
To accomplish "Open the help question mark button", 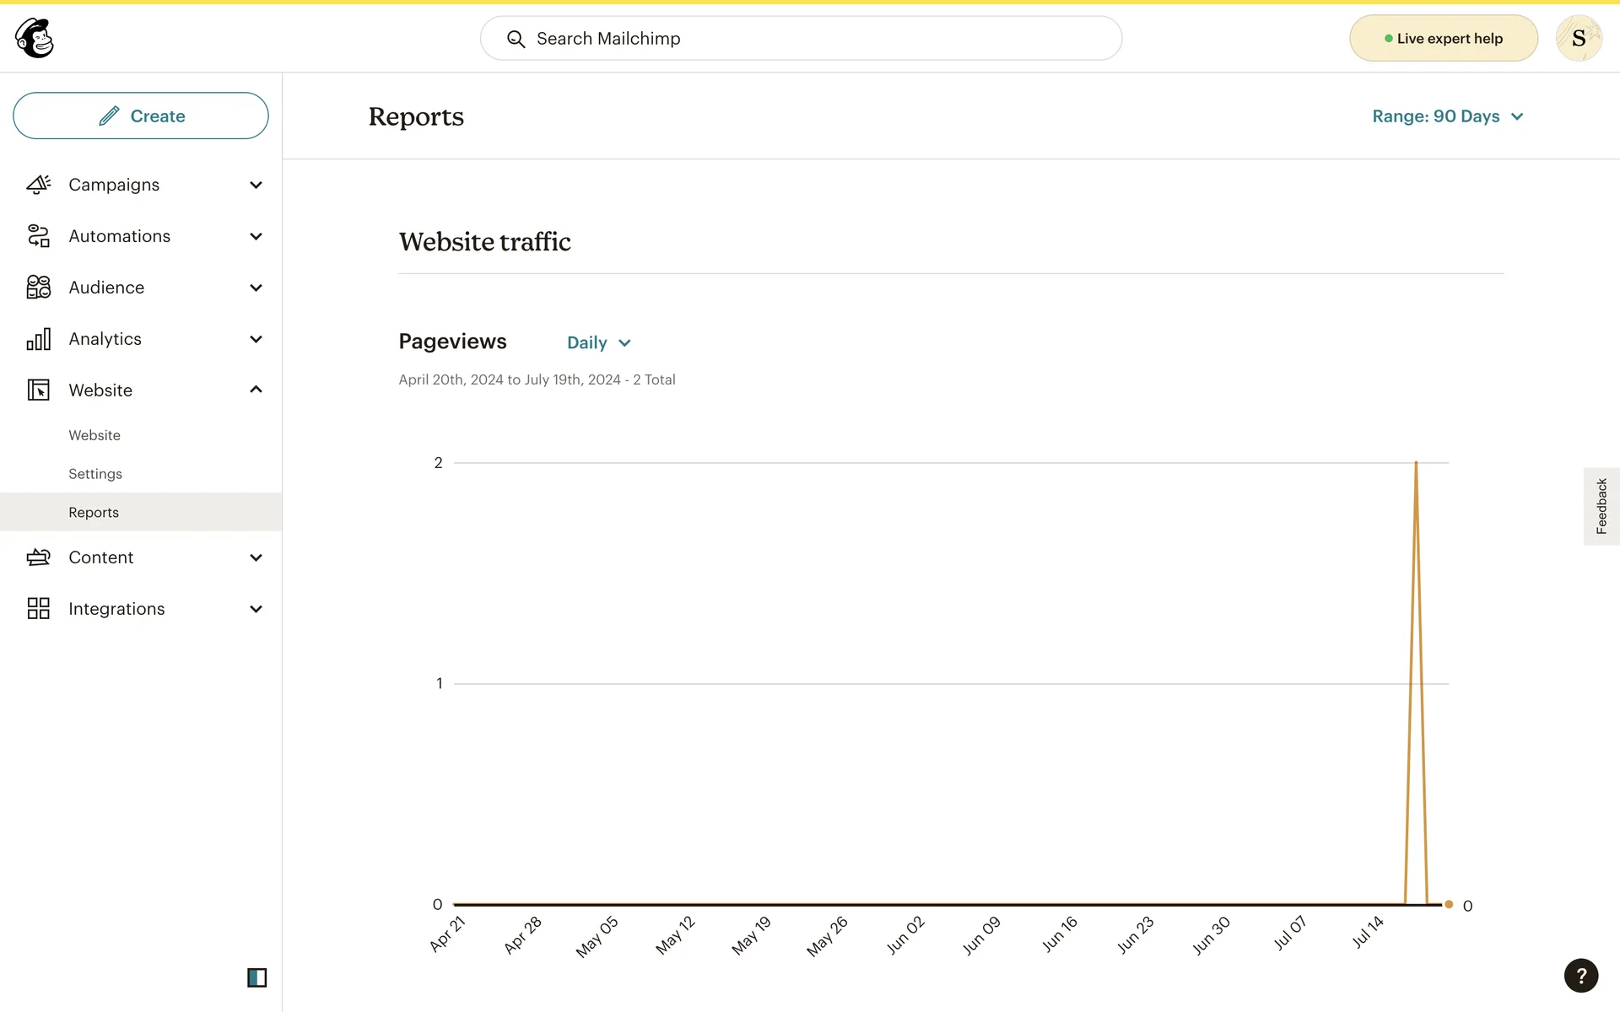I will coord(1580,976).
